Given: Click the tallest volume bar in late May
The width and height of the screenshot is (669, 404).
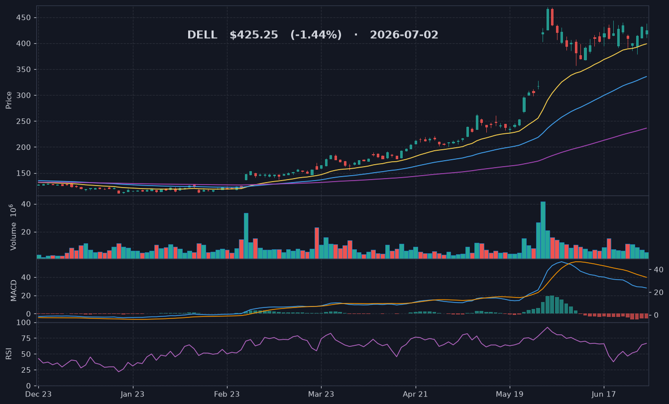Looking at the screenshot, I should 543,230.
